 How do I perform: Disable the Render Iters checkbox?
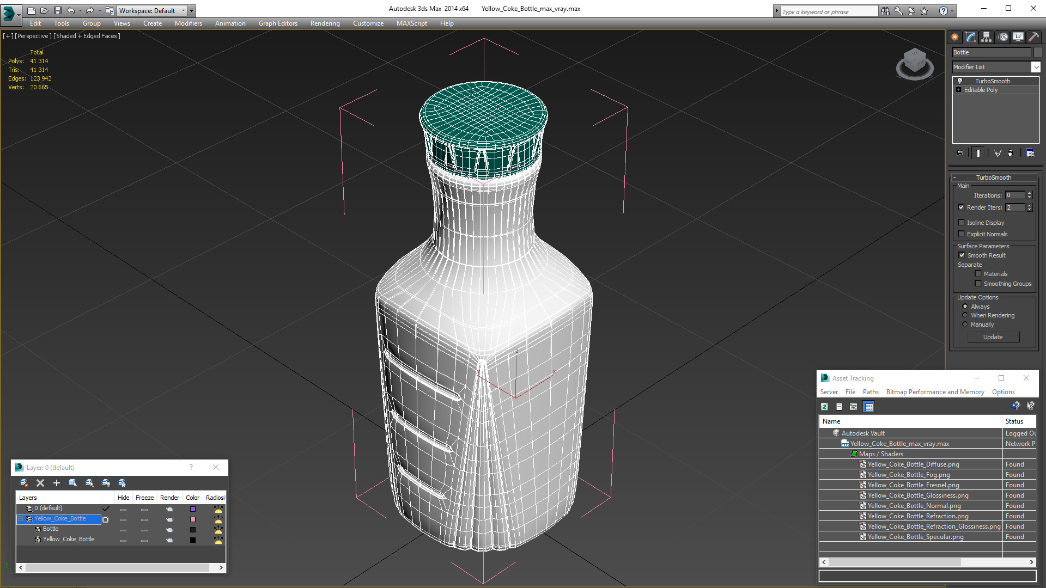pyautogui.click(x=962, y=207)
